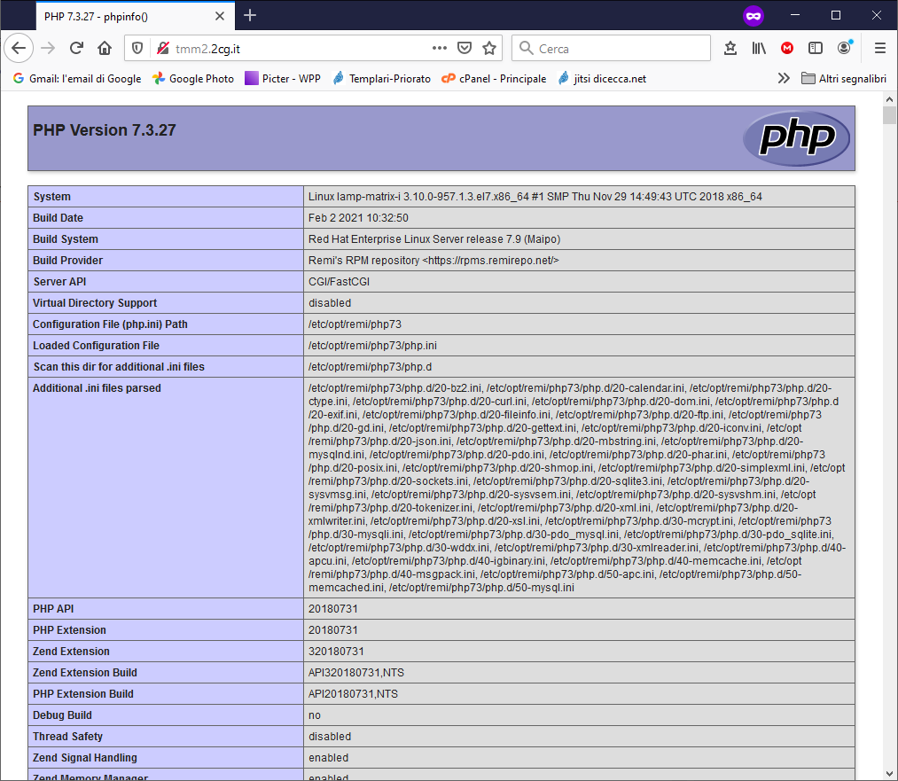Bookmark this page with star icon
The width and height of the screenshot is (898, 781).
coord(489,48)
